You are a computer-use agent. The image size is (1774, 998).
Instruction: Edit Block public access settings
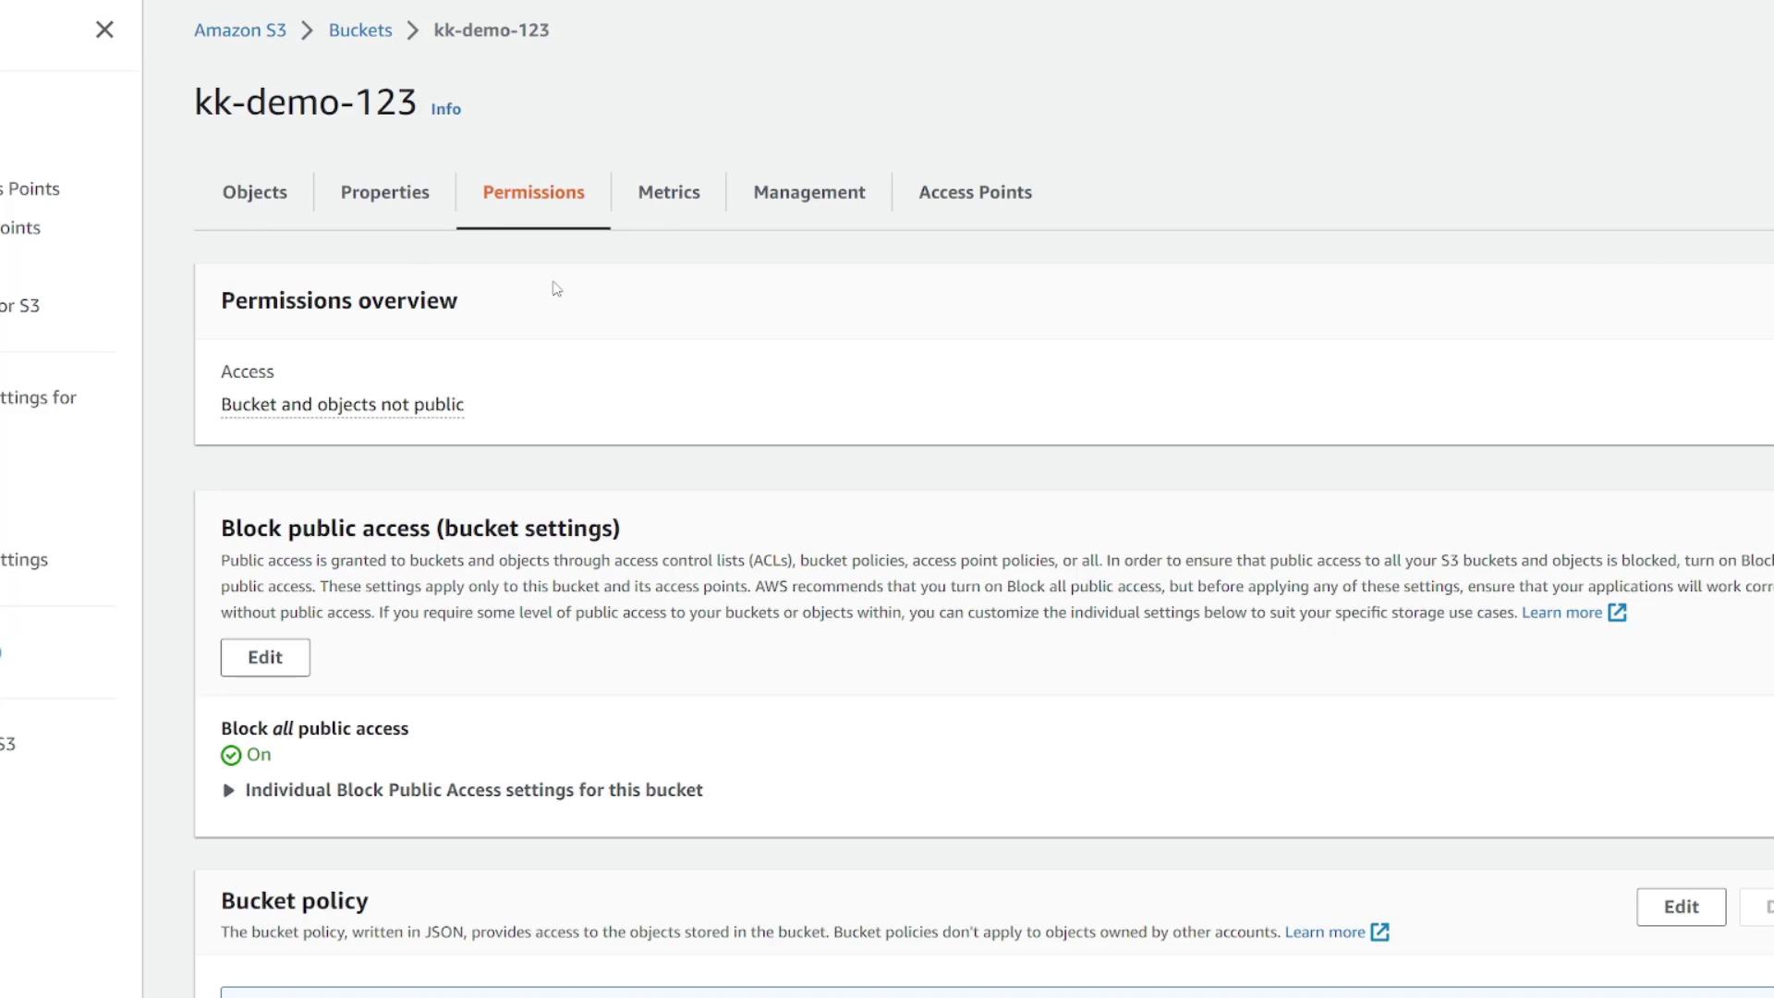point(265,657)
